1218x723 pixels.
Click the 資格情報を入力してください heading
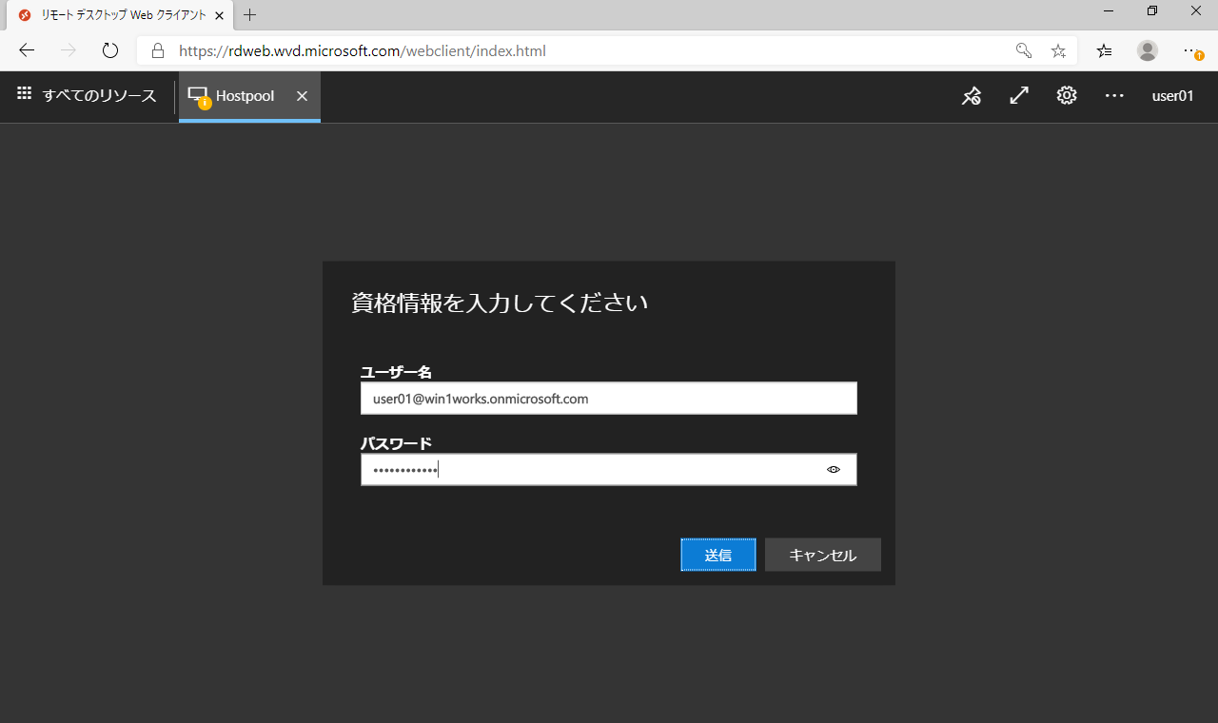(500, 303)
